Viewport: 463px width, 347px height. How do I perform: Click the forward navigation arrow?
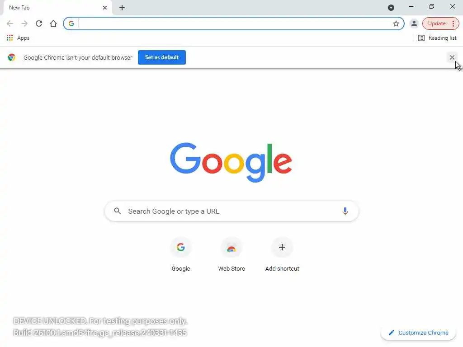pyautogui.click(x=24, y=23)
